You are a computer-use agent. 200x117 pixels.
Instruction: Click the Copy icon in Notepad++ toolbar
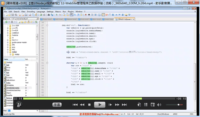[34, 15]
